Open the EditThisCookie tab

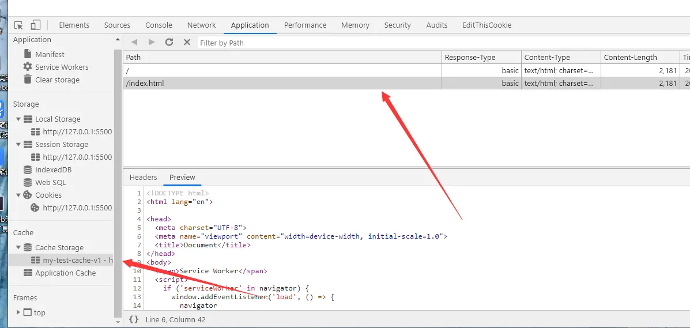(487, 25)
